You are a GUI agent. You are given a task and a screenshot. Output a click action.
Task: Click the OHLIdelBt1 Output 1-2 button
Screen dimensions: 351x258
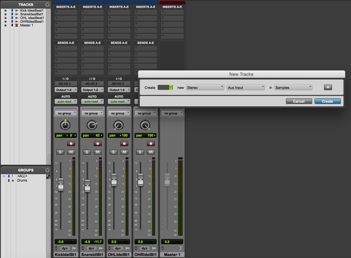coord(119,90)
